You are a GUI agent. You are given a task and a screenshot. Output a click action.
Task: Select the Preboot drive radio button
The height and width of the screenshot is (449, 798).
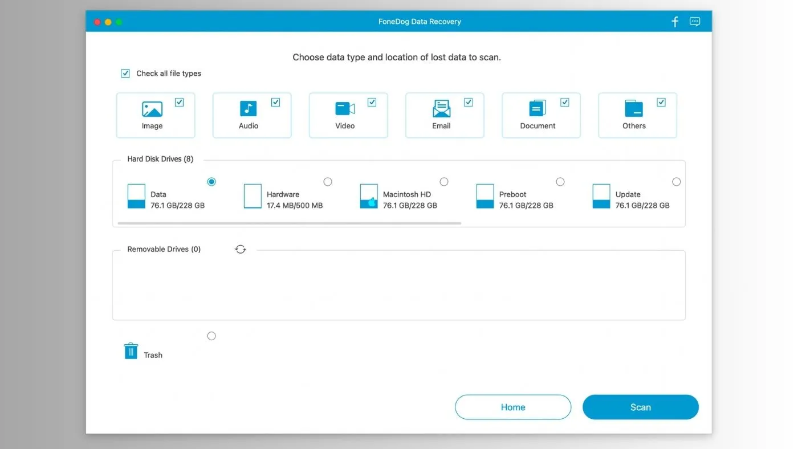coord(560,182)
